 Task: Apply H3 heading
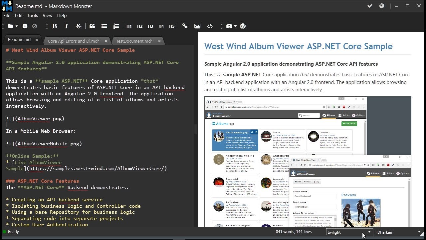tap(150, 26)
